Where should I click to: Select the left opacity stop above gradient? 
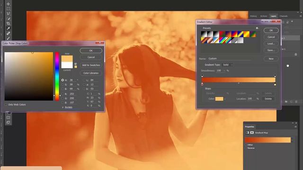(x=202, y=76)
